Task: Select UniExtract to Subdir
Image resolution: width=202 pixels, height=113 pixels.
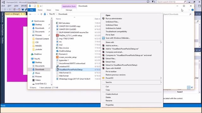Action: pos(113,28)
